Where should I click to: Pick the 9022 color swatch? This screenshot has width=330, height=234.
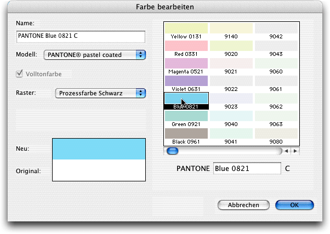coord(231,81)
